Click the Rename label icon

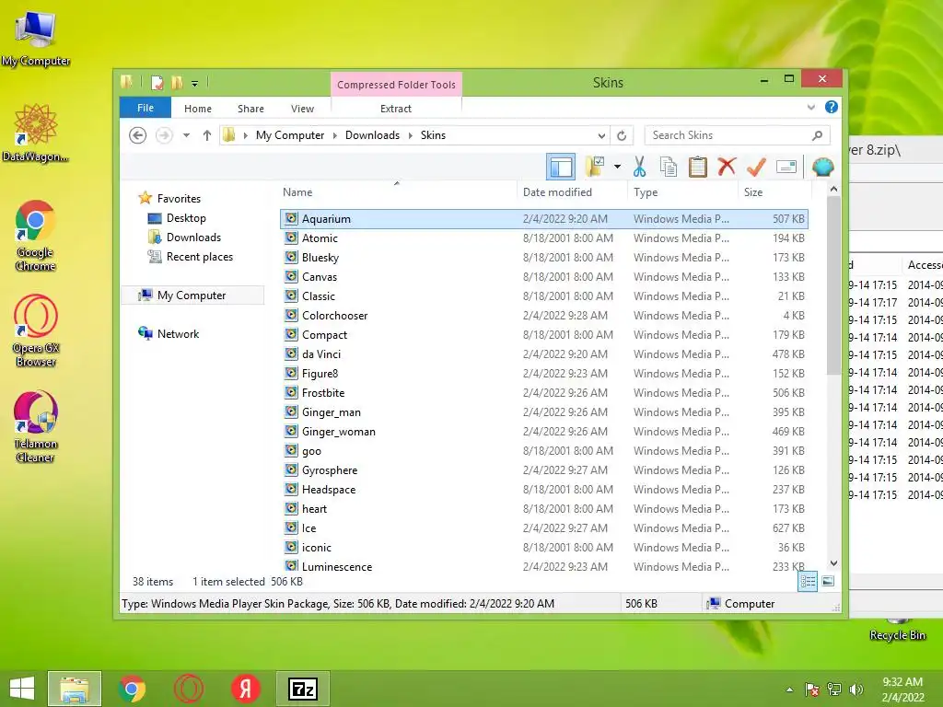[x=786, y=167]
